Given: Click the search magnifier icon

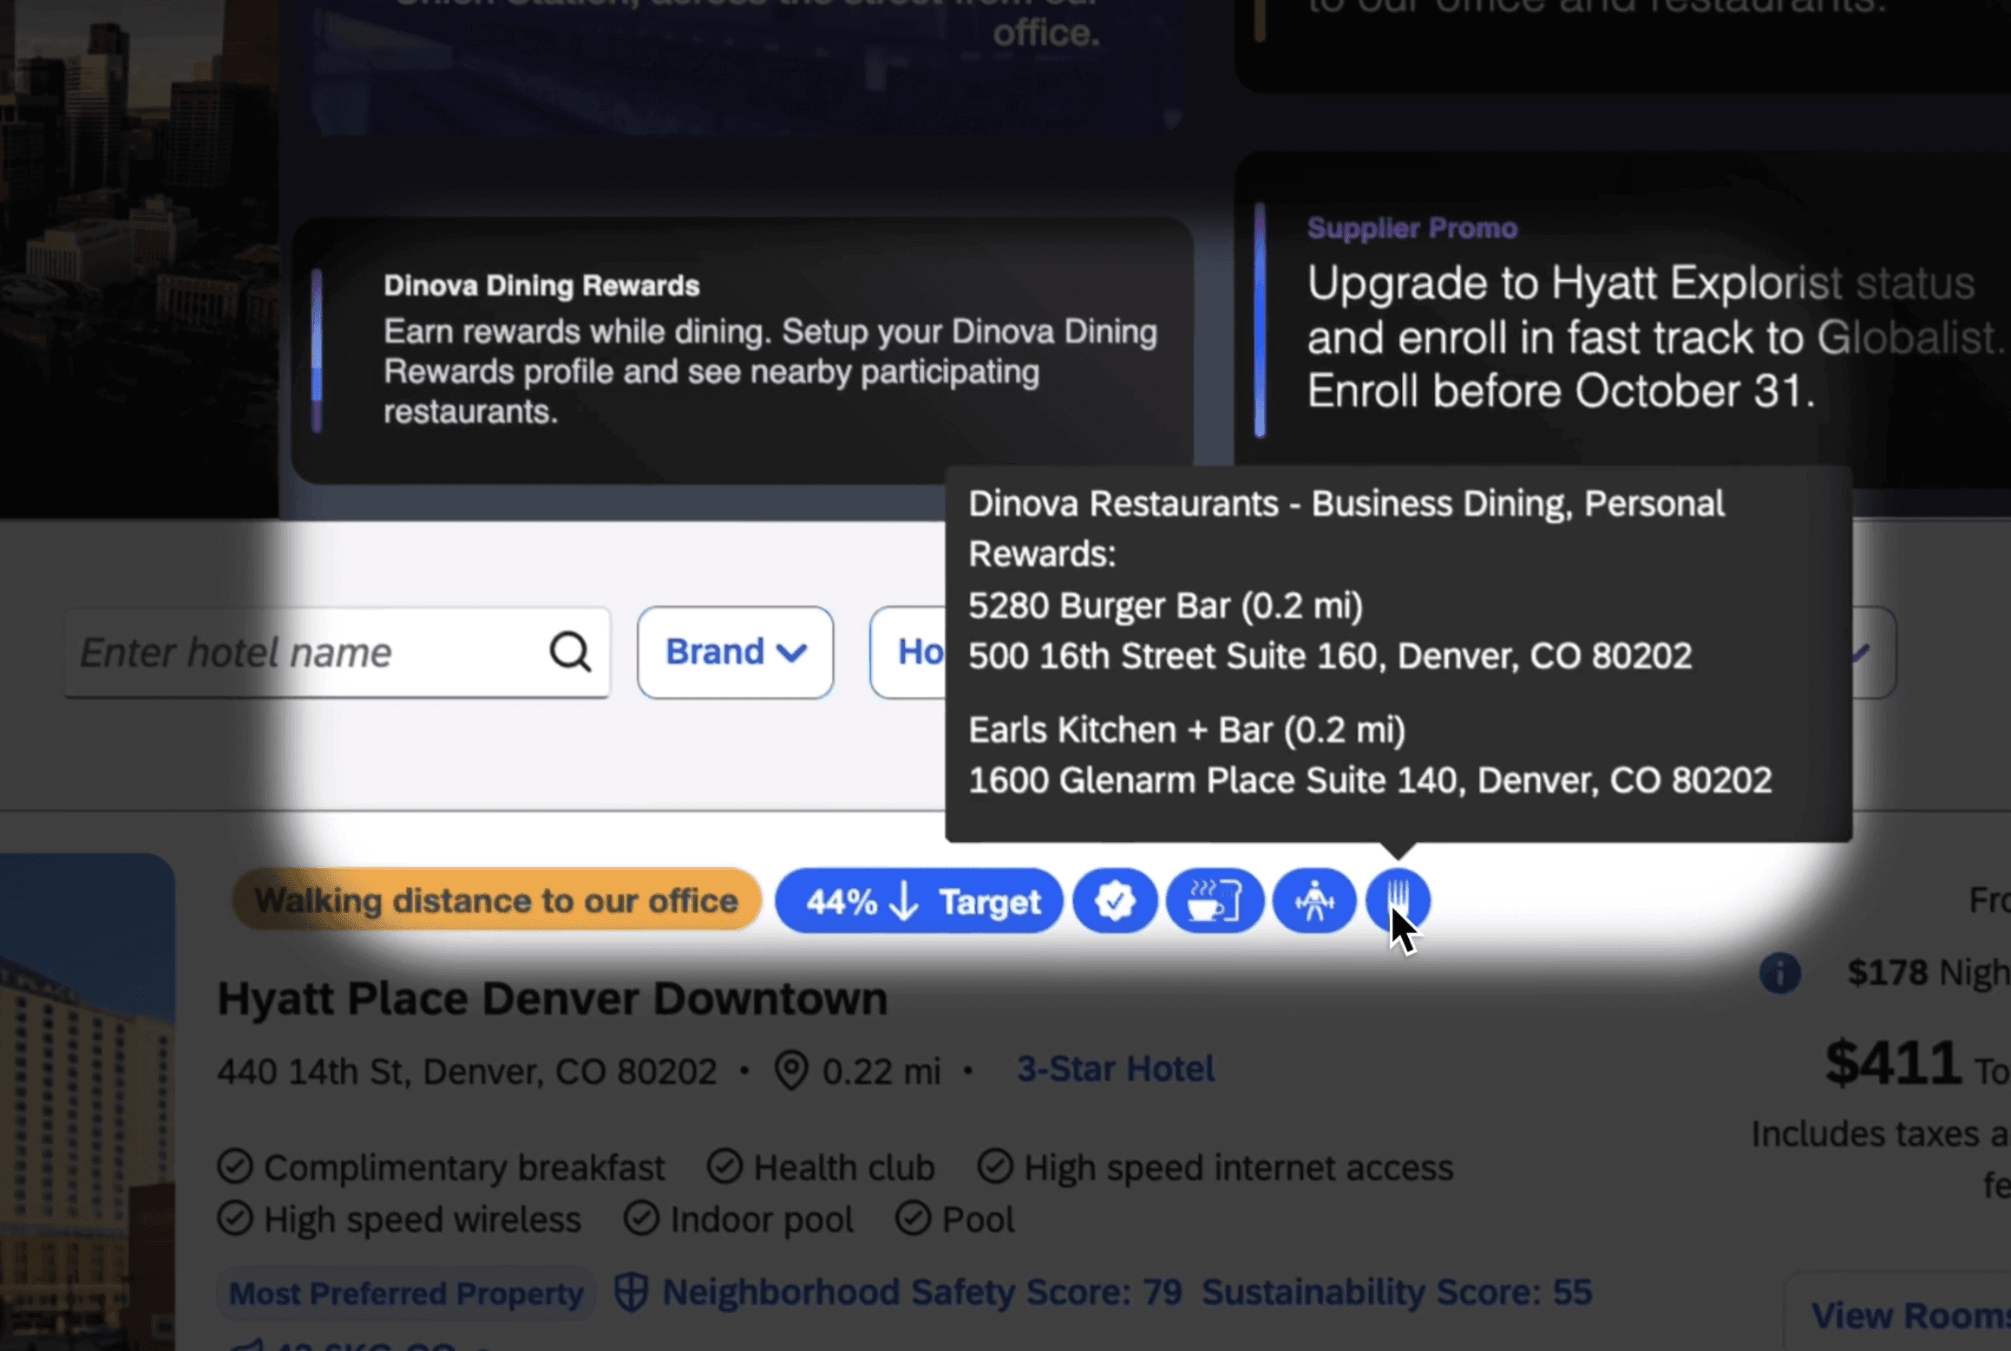Looking at the screenshot, I should click(x=570, y=651).
